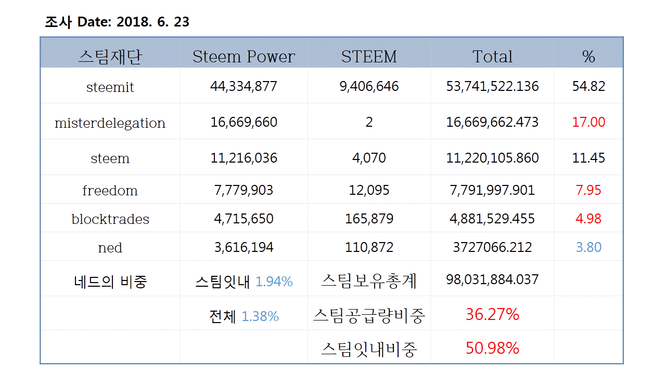Viewport: 666px width, 374px height.
Task: Click the '전체 1.38%' cell
Action: click(244, 316)
